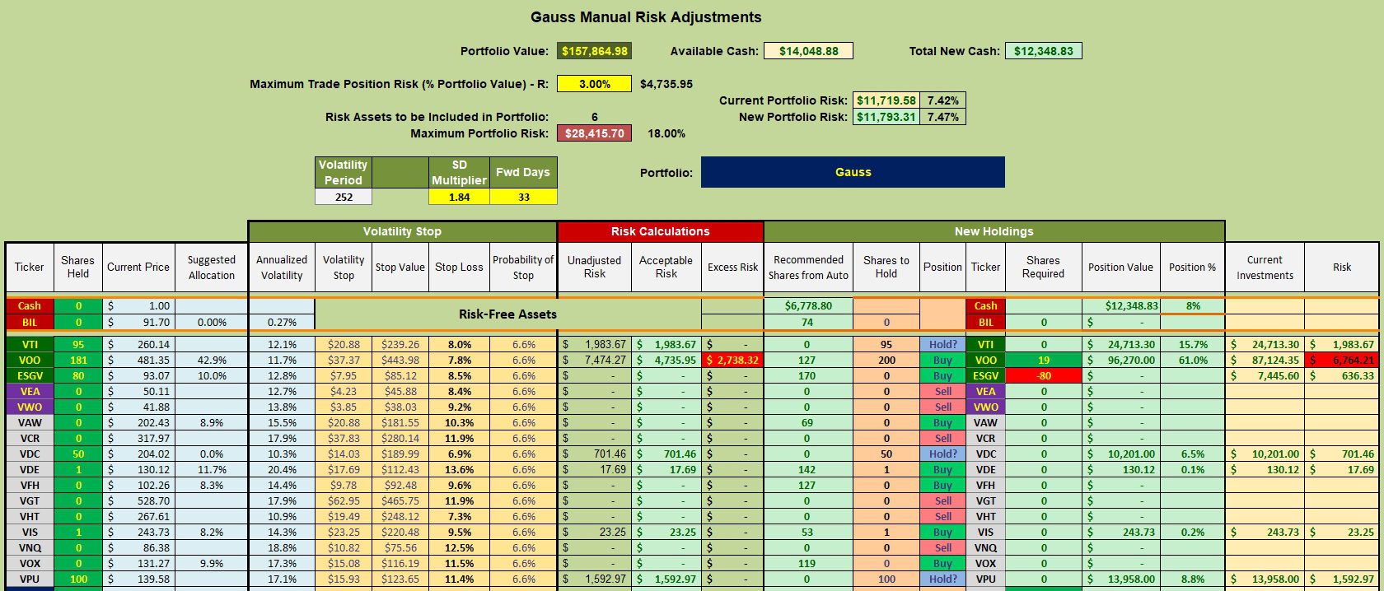Click the Available Cash value $14,048.88
Viewport: 1384px width, 591px height.
click(x=808, y=51)
